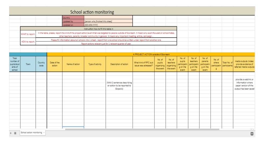Select the Report actions relevant quarter cell
The height and width of the screenshot is (145, 258).
[106, 44]
